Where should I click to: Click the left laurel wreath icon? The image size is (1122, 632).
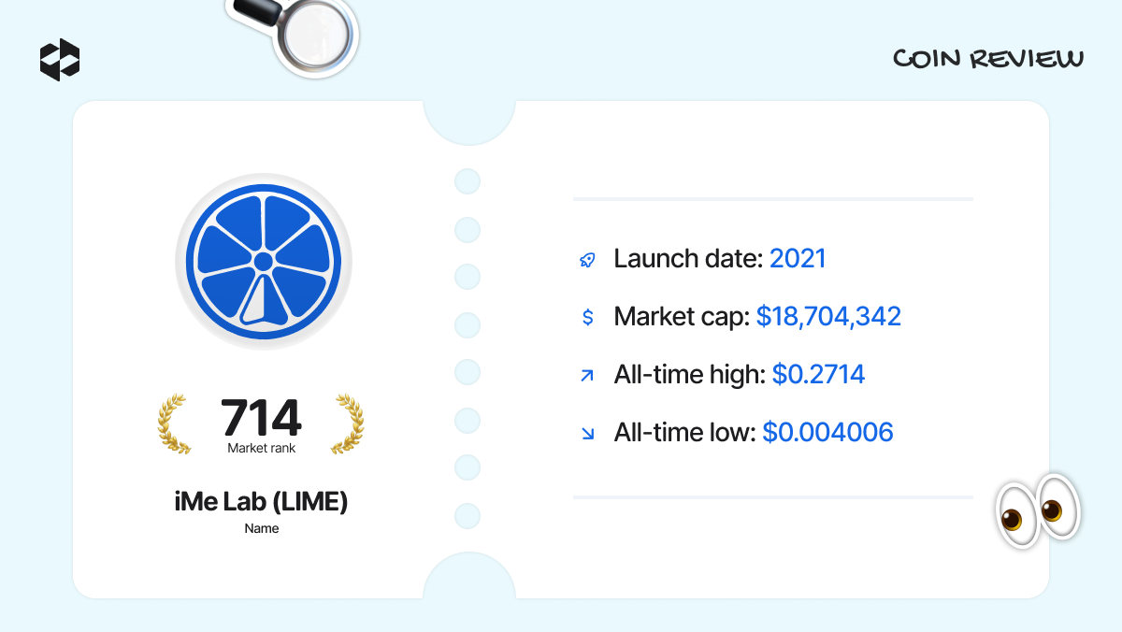tap(175, 424)
